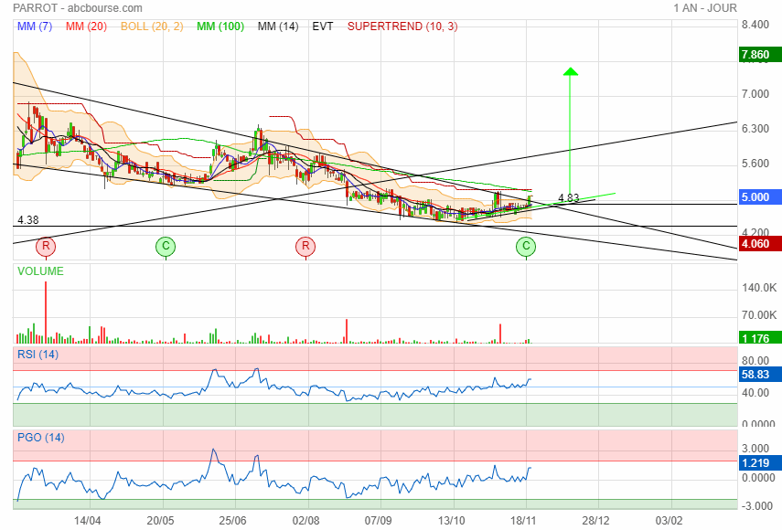Click the blue 58.83 RSI value tag
The width and height of the screenshot is (782, 530).
point(760,374)
